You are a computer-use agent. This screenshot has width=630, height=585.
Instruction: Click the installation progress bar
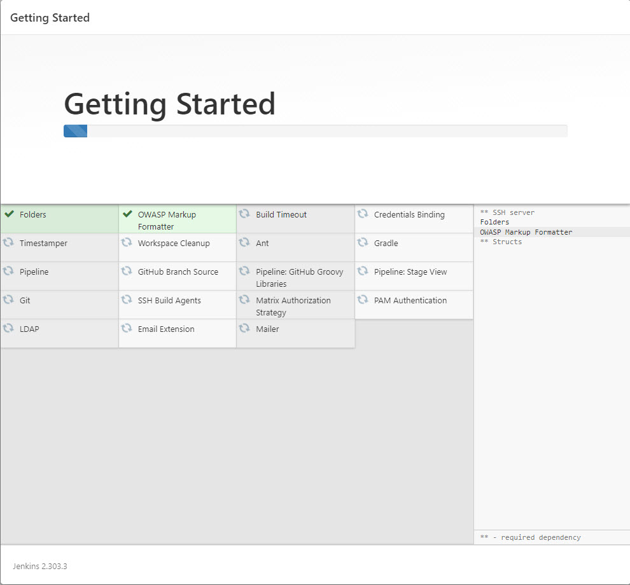click(316, 131)
